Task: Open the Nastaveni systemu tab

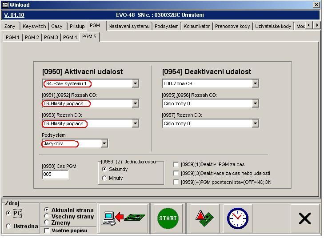Action: click(129, 26)
